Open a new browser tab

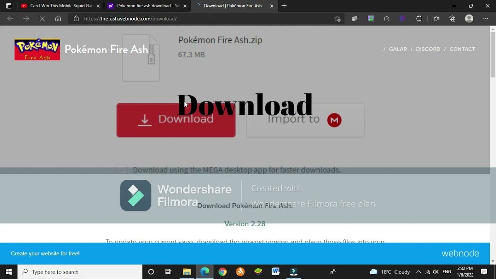(284, 6)
